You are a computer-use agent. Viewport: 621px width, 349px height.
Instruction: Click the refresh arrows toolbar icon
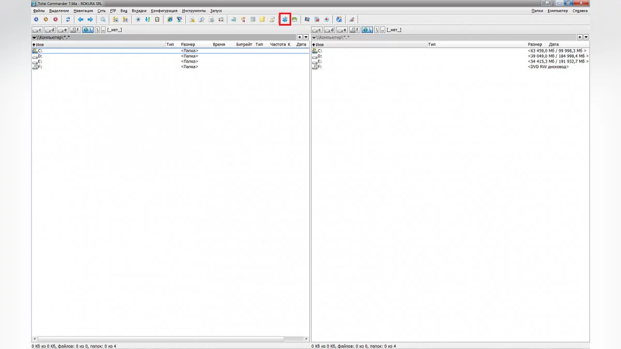[68, 20]
